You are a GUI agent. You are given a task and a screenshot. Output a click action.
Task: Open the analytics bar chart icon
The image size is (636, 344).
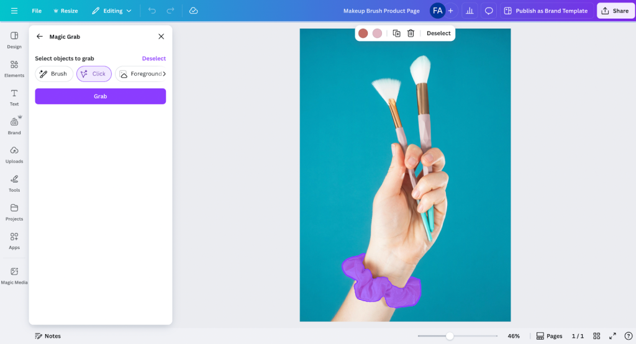pyautogui.click(x=470, y=11)
